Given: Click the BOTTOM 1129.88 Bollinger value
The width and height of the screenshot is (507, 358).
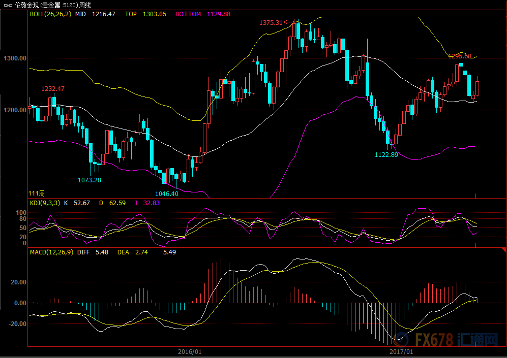Looking at the screenshot, I should click(x=203, y=14).
